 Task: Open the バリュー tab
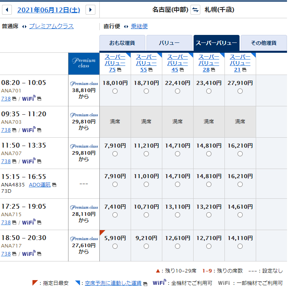click(x=169, y=43)
